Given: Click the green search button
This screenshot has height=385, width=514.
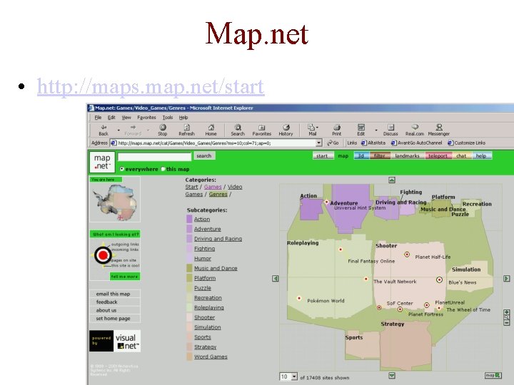Looking at the screenshot, I should point(204,156).
